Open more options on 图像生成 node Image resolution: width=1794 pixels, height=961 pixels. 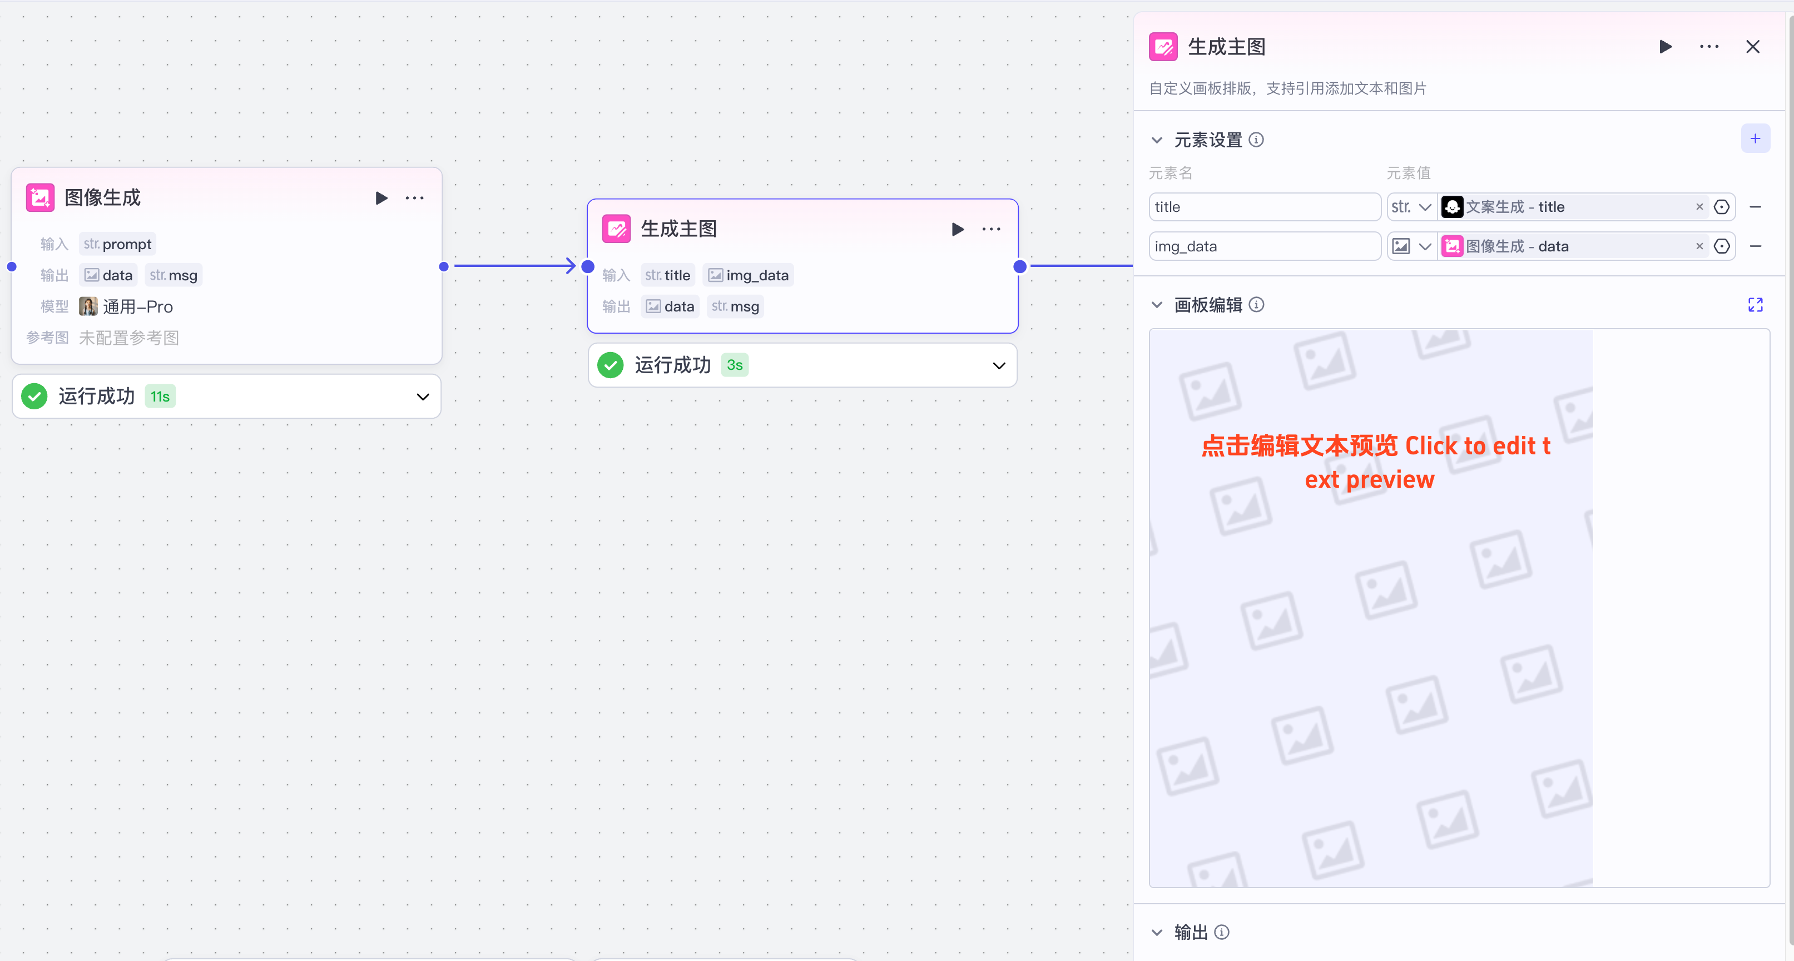pos(414,198)
